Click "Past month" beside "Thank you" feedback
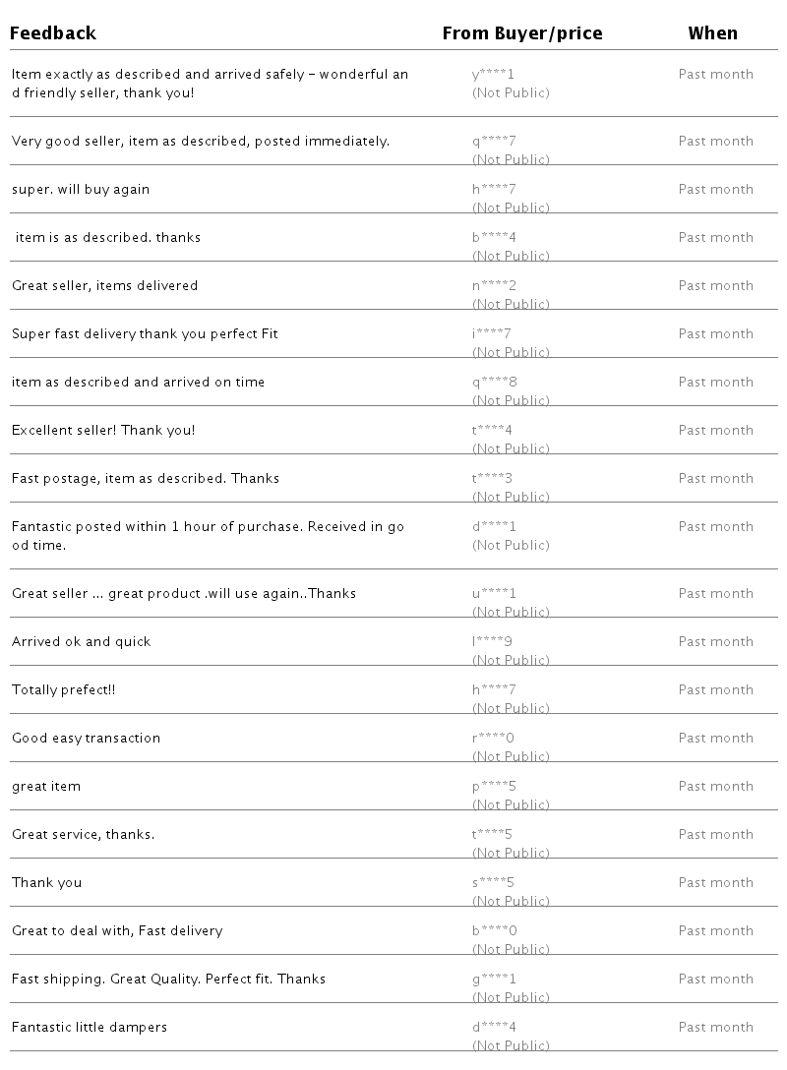The image size is (787, 1070). coord(715,883)
